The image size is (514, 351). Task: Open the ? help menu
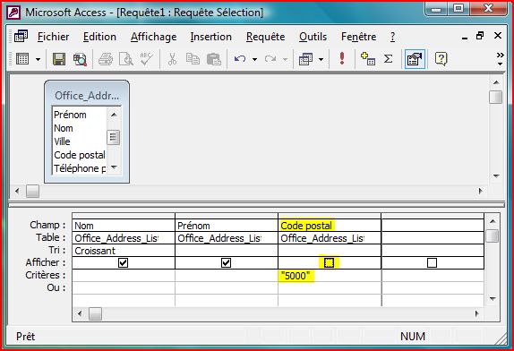(393, 37)
